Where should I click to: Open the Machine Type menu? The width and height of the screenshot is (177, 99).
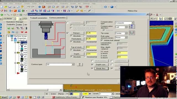[x=52, y=4]
